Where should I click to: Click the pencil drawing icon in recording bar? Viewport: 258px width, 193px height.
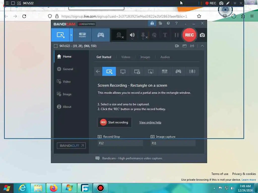228,3
